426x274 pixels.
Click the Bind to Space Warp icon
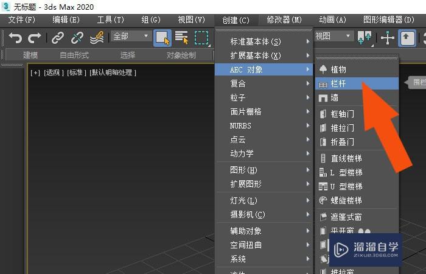tap(97, 38)
